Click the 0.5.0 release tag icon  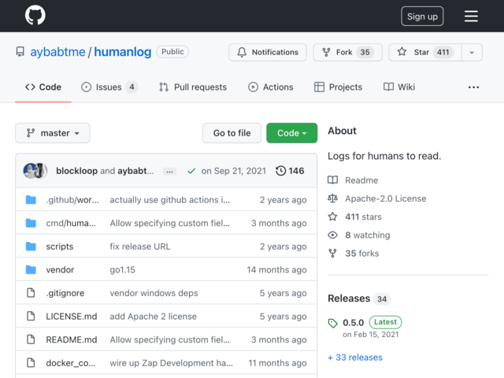(x=332, y=323)
